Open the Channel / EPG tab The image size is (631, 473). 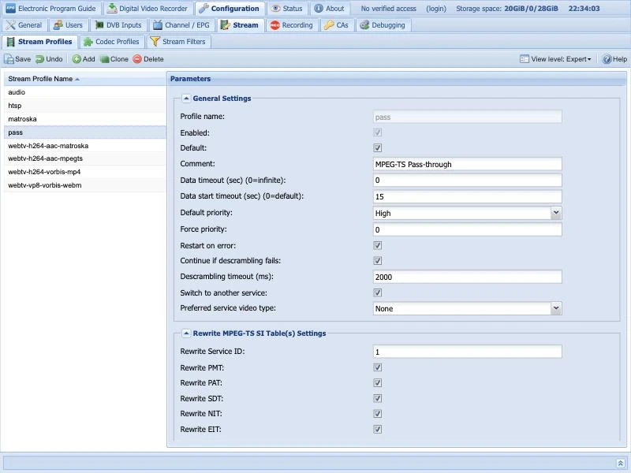(x=182, y=25)
